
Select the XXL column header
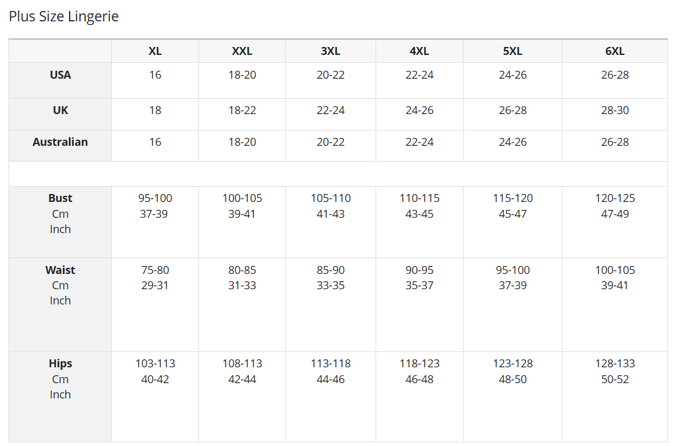tap(242, 51)
